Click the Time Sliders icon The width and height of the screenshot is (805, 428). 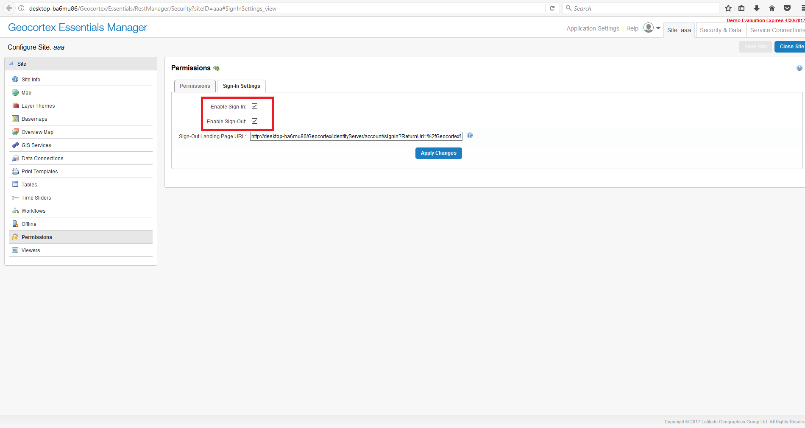(15, 197)
